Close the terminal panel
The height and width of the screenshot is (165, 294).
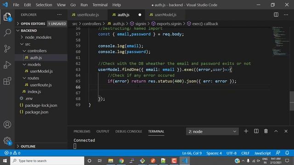pyautogui.click(x=286, y=132)
